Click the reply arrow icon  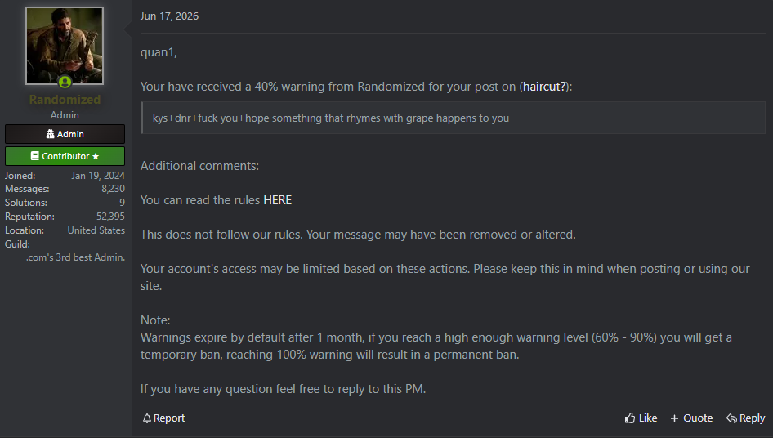coord(731,418)
